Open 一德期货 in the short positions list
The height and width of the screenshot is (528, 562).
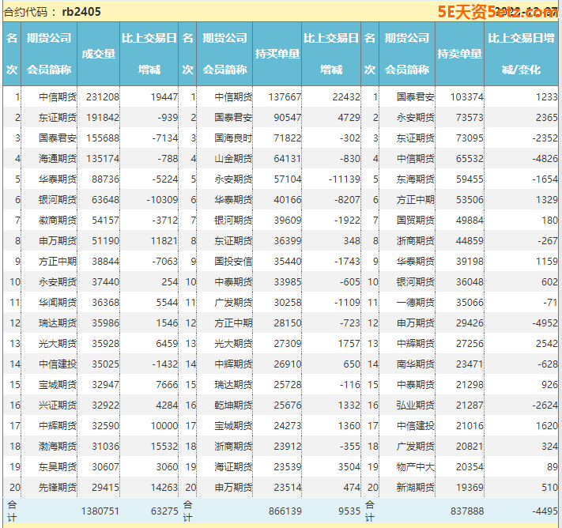coord(415,303)
